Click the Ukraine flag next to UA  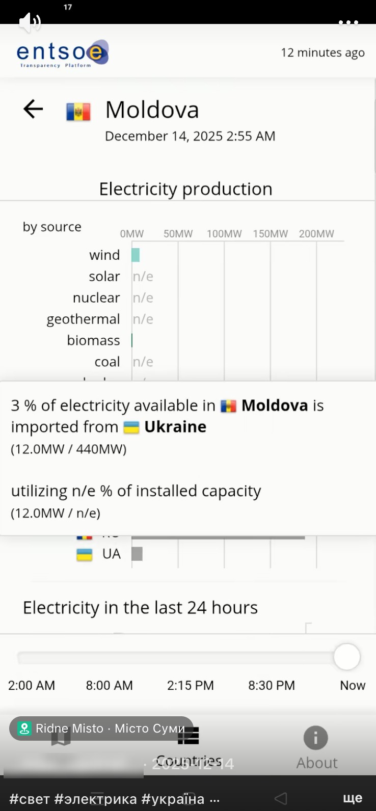84,554
